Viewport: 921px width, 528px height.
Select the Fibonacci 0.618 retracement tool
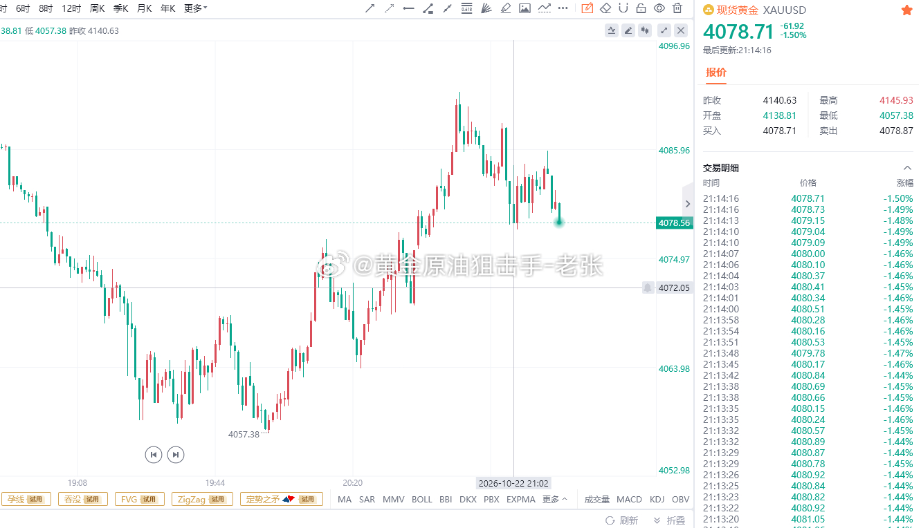click(466, 8)
